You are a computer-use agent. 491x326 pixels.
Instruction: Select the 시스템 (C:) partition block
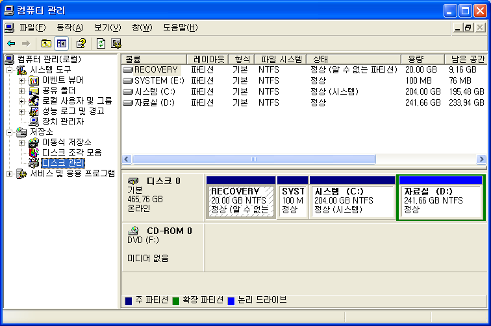(352, 198)
